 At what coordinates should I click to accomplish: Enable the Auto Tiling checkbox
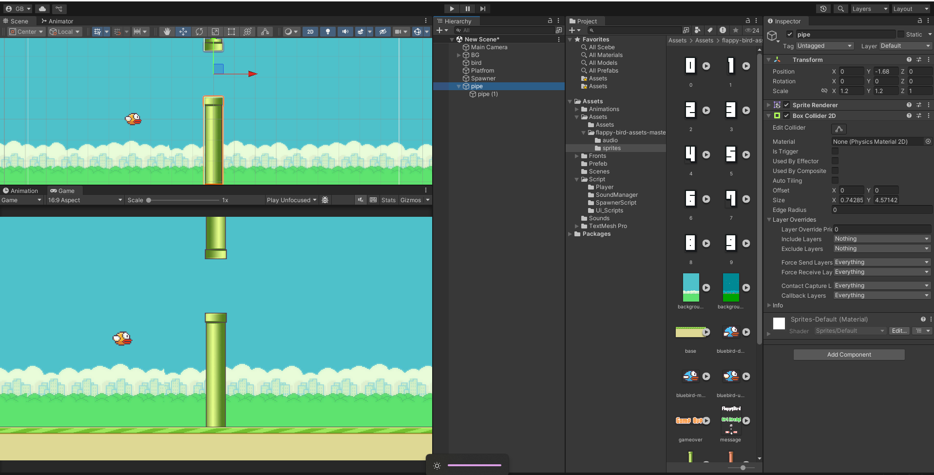tap(835, 181)
